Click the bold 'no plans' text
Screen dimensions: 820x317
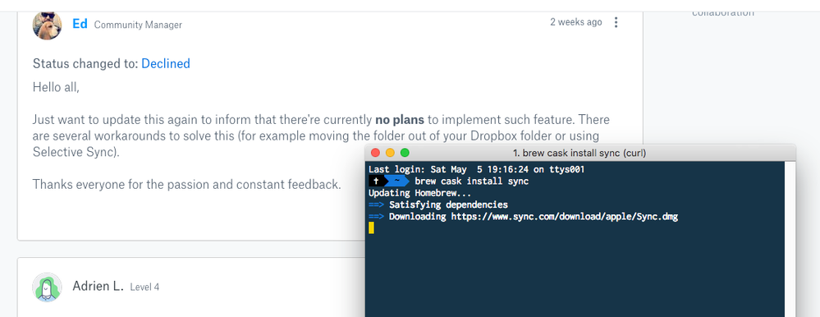(400, 120)
